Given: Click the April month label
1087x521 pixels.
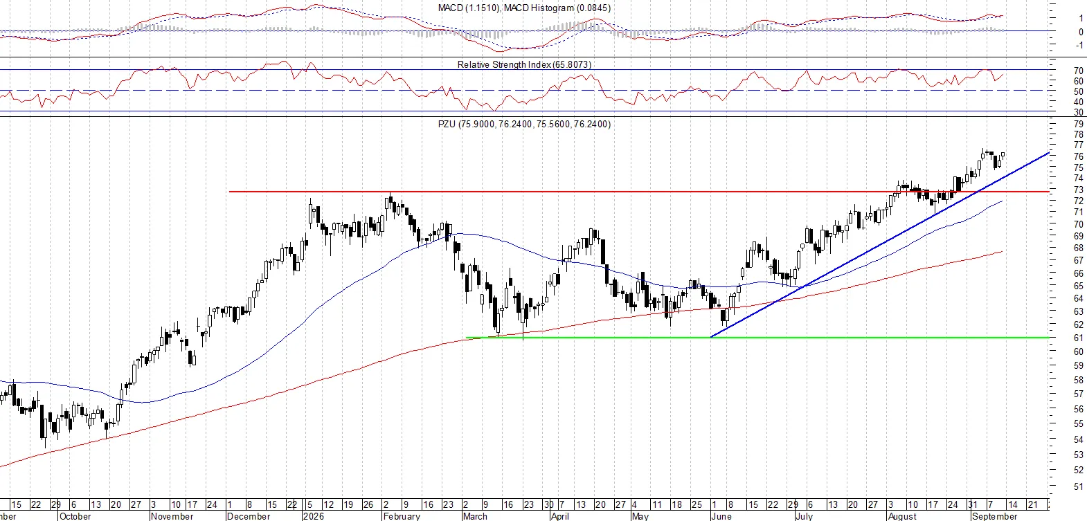Looking at the screenshot, I should (560, 516).
